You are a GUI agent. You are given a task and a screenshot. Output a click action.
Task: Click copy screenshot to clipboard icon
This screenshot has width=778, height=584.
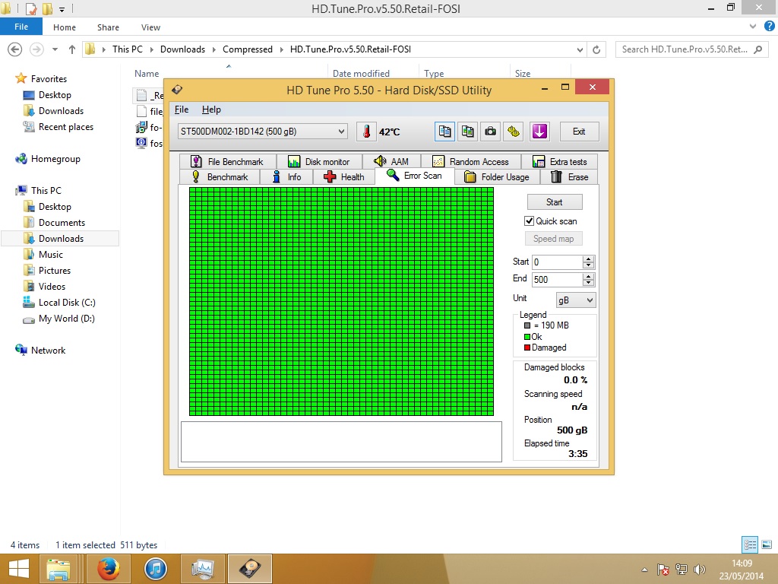[x=467, y=132]
